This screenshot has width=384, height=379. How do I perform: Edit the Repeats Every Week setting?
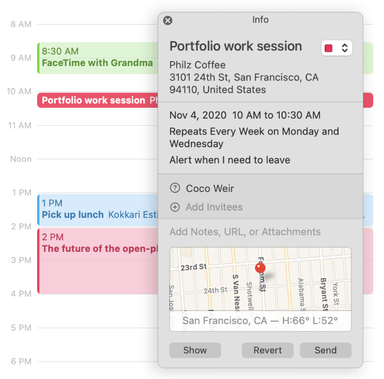coord(254,137)
